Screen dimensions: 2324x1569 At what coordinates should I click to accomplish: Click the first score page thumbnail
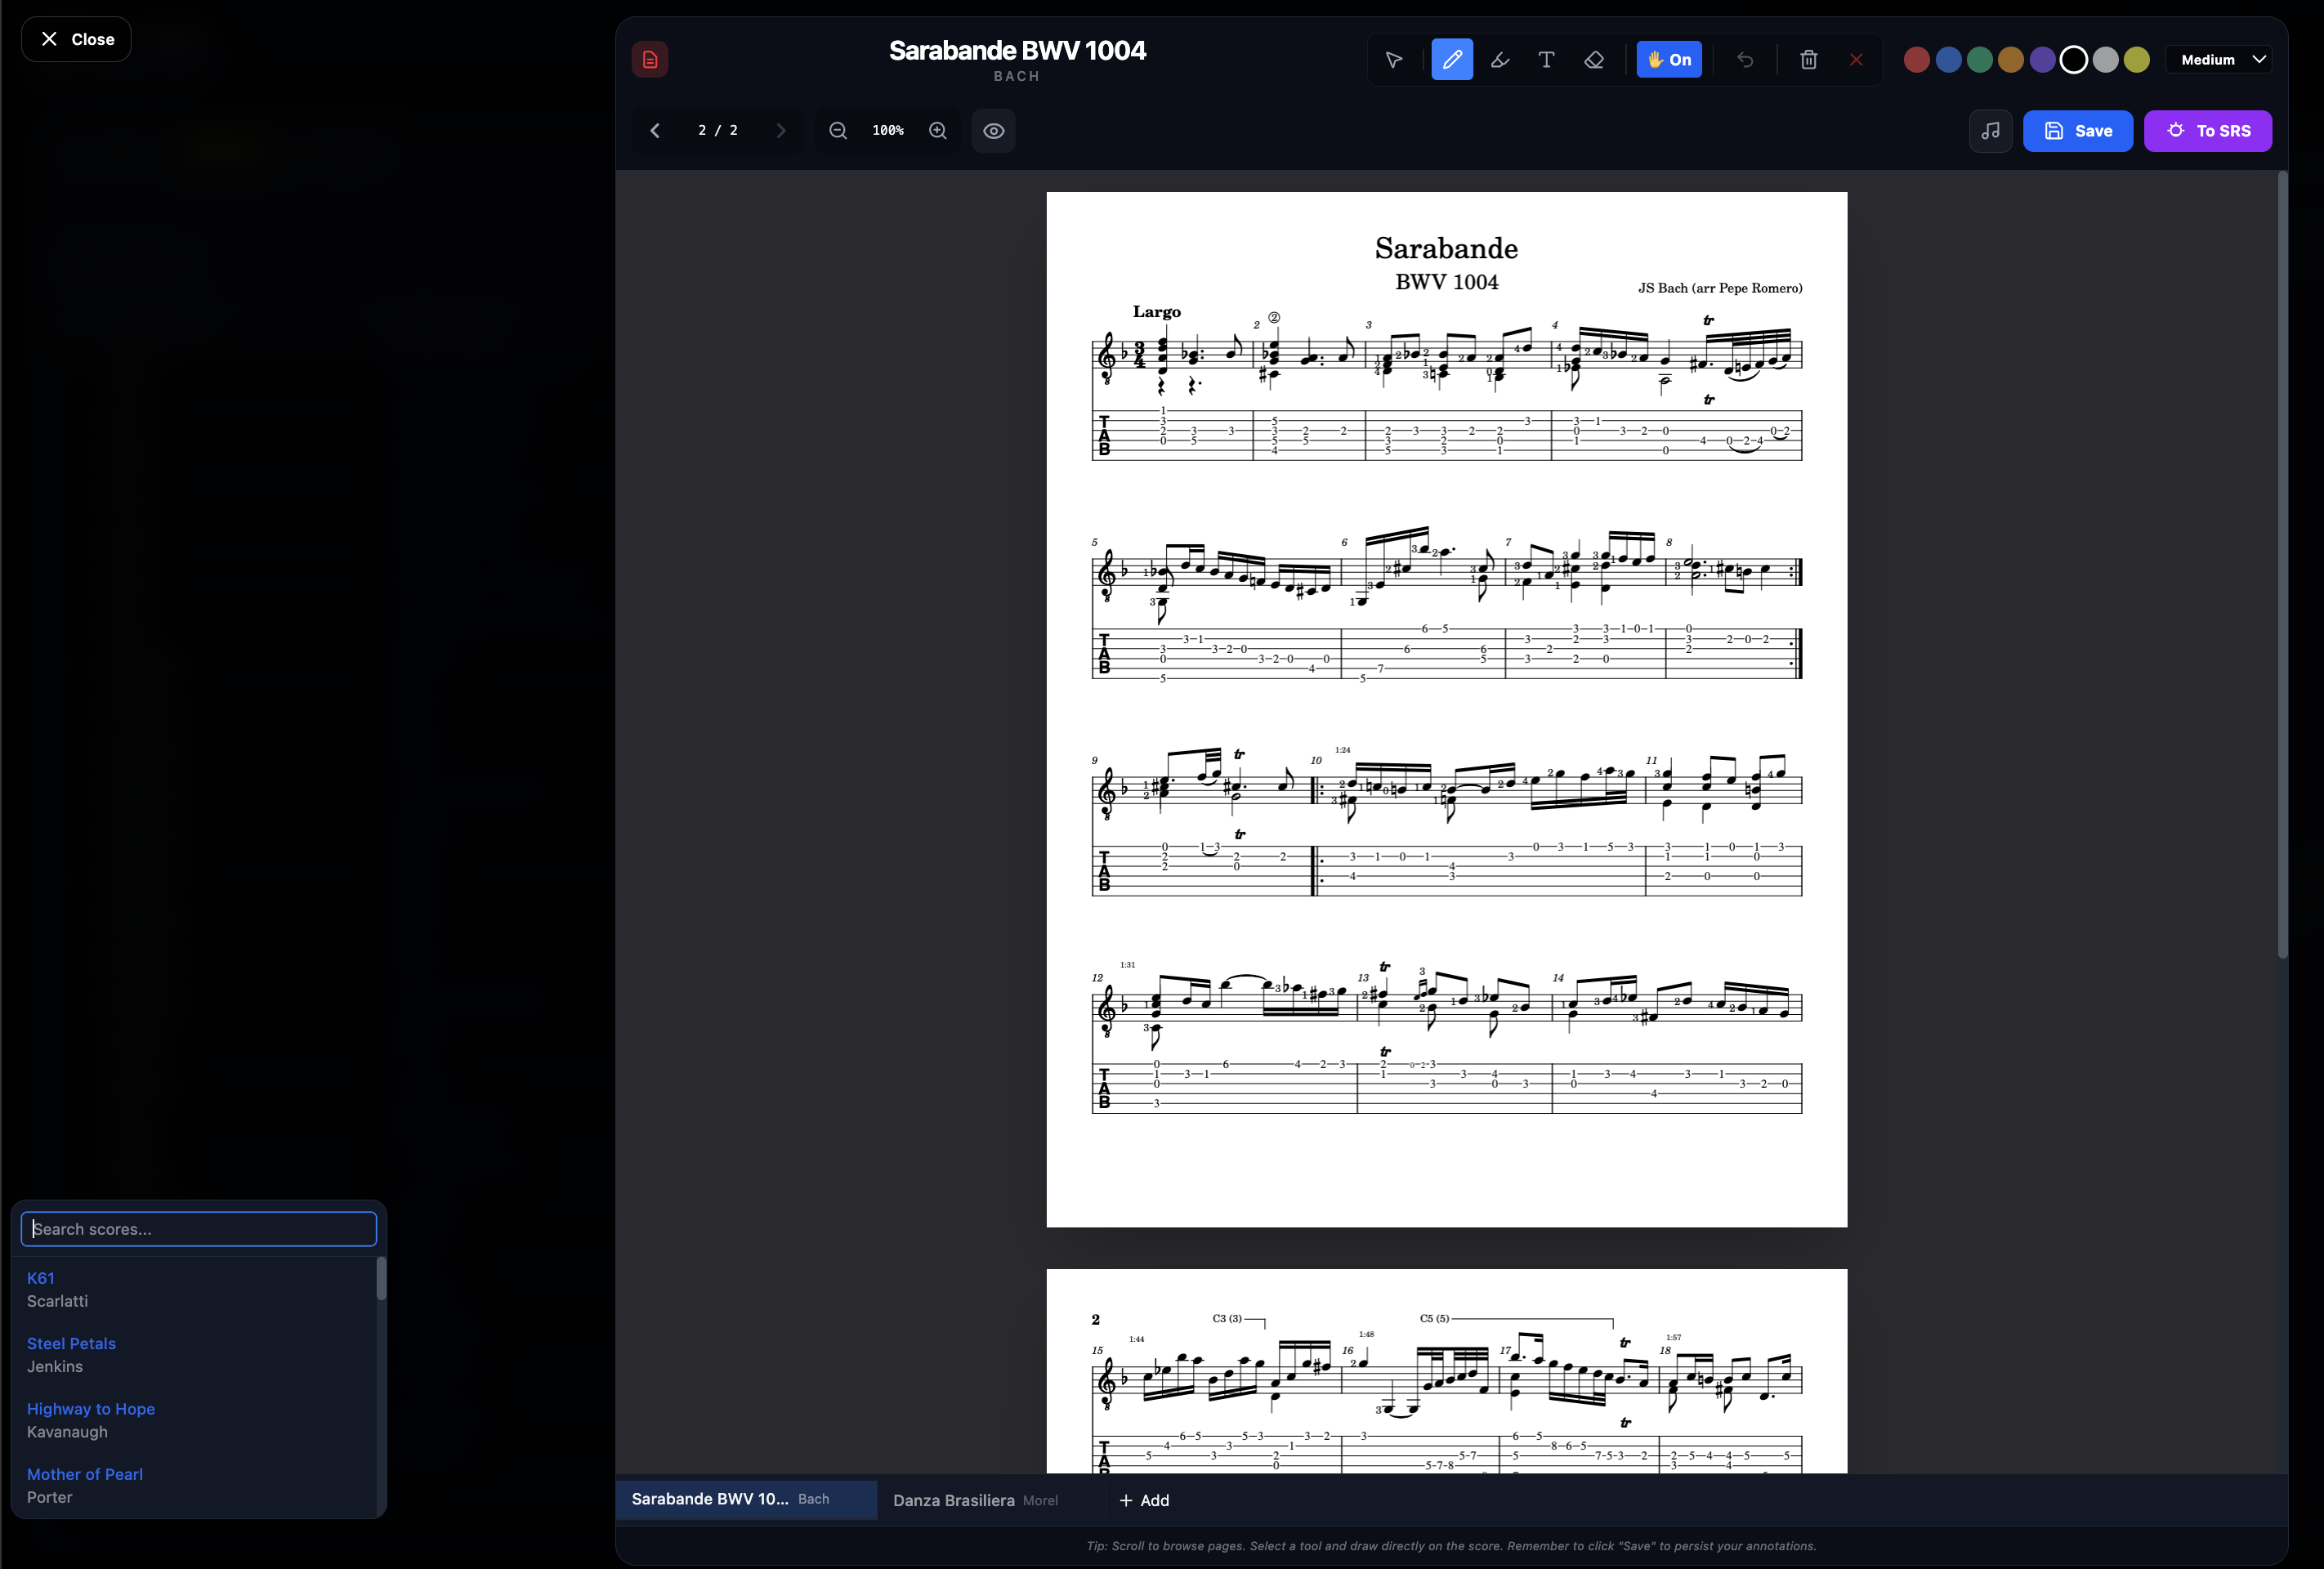tap(1446, 709)
